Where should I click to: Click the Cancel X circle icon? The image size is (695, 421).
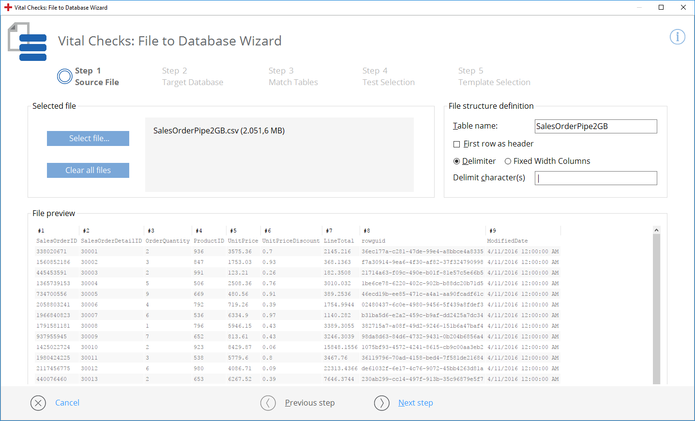pos(38,403)
